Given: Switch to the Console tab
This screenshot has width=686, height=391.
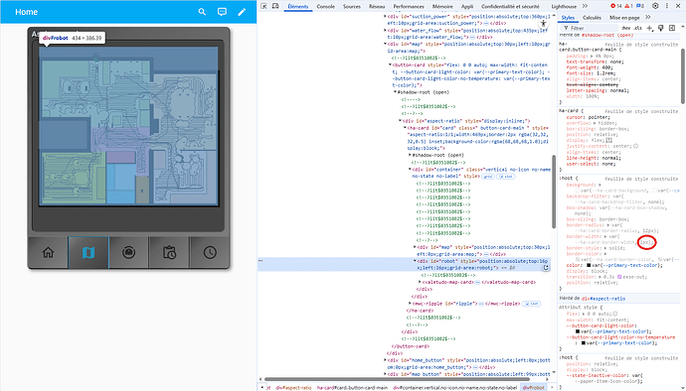Looking at the screenshot, I should [x=325, y=7].
